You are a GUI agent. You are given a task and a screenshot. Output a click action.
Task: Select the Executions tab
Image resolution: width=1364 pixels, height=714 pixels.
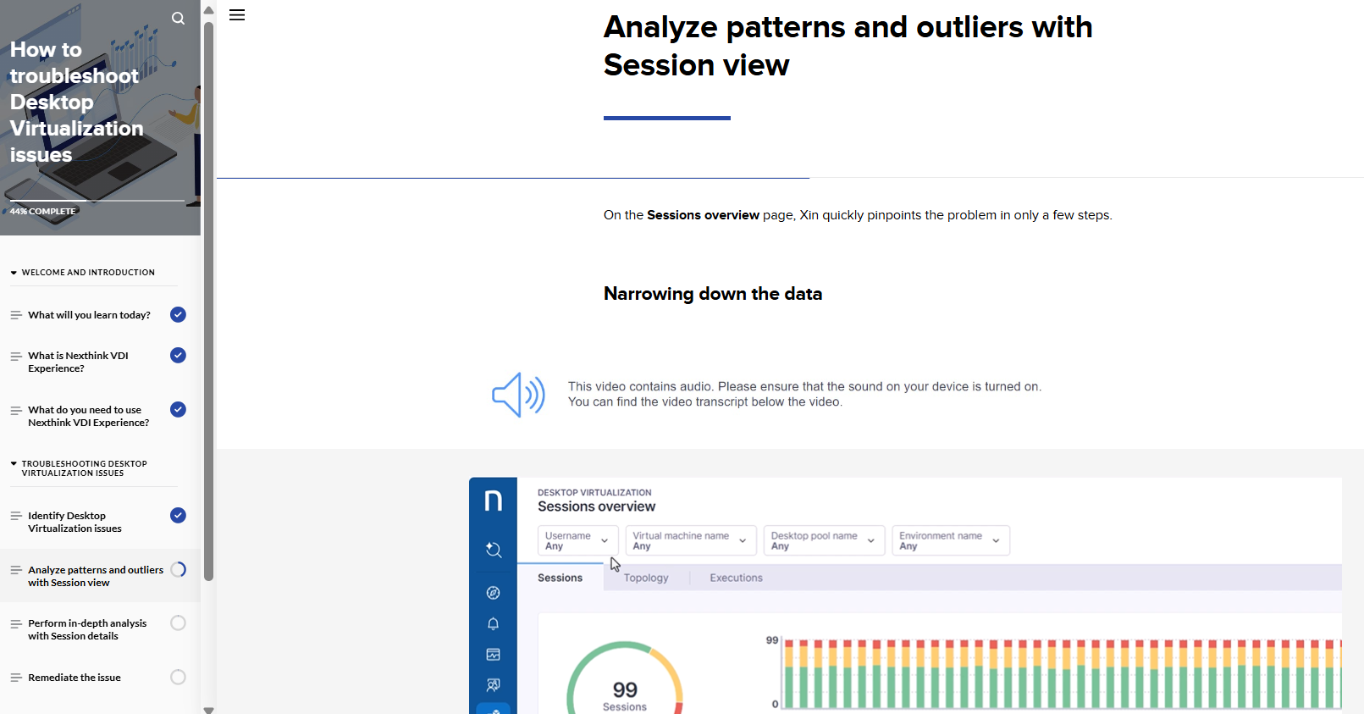pos(736,578)
